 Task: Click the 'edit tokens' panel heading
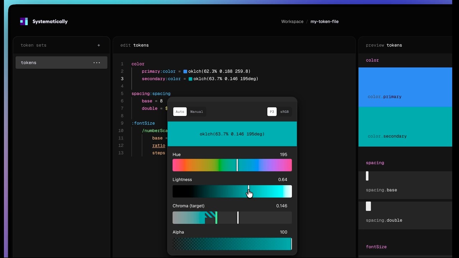[x=134, y=45]
